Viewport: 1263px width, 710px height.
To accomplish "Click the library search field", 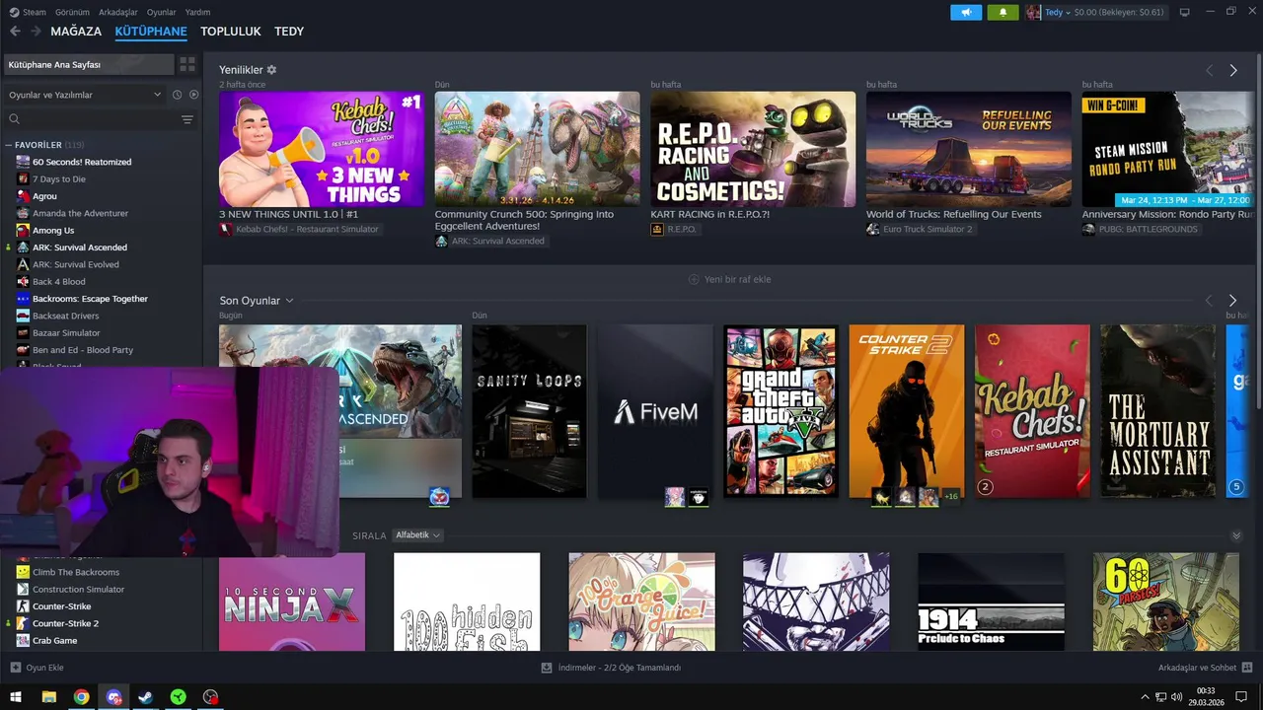I will 90,119.
